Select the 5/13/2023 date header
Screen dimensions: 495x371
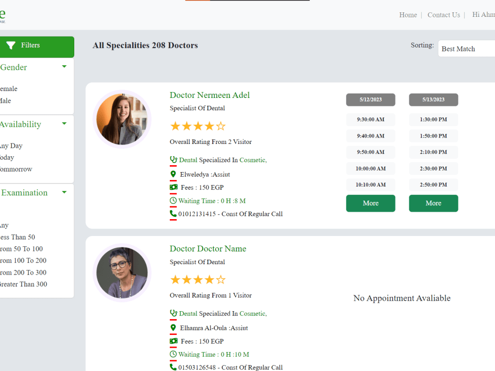pyautogui.click(x=434, y=99)
